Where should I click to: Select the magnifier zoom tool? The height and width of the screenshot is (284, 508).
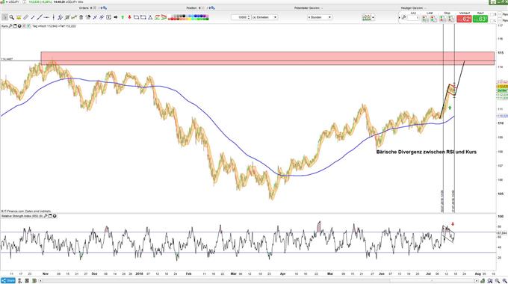point(12,17)
